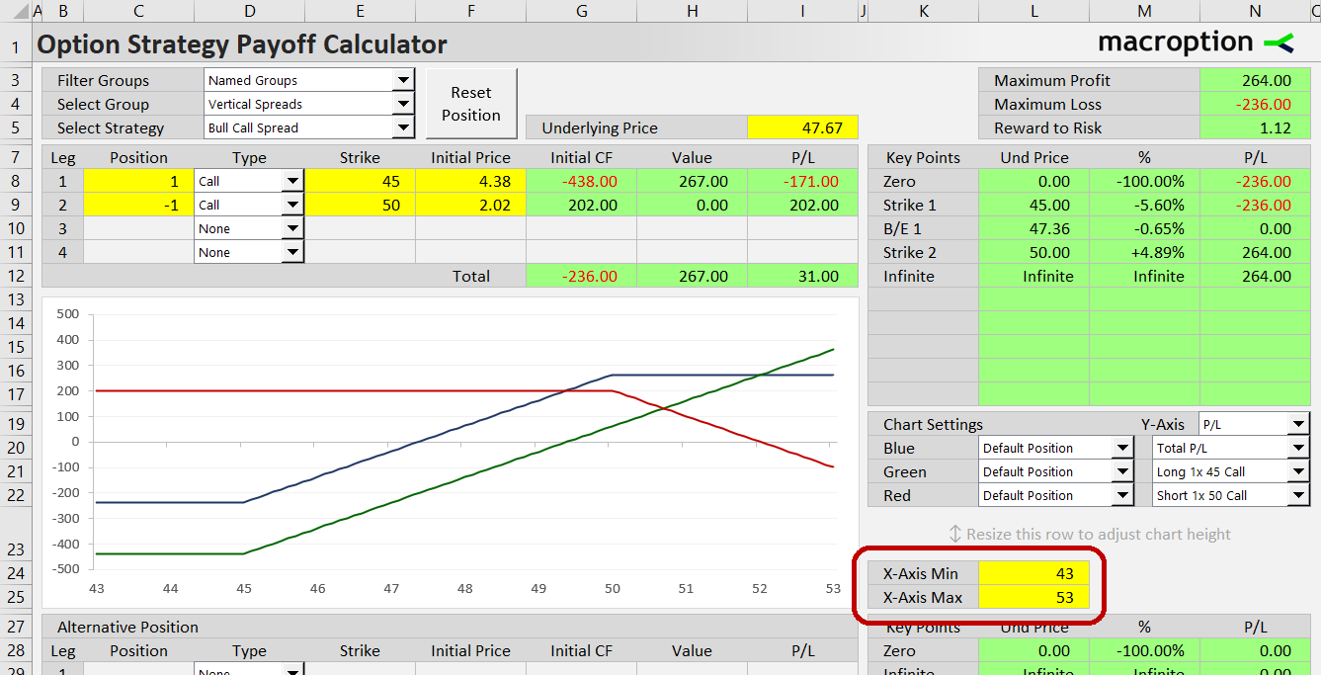Select Leg 1 Initial Price 4.38

pos(470,181)
